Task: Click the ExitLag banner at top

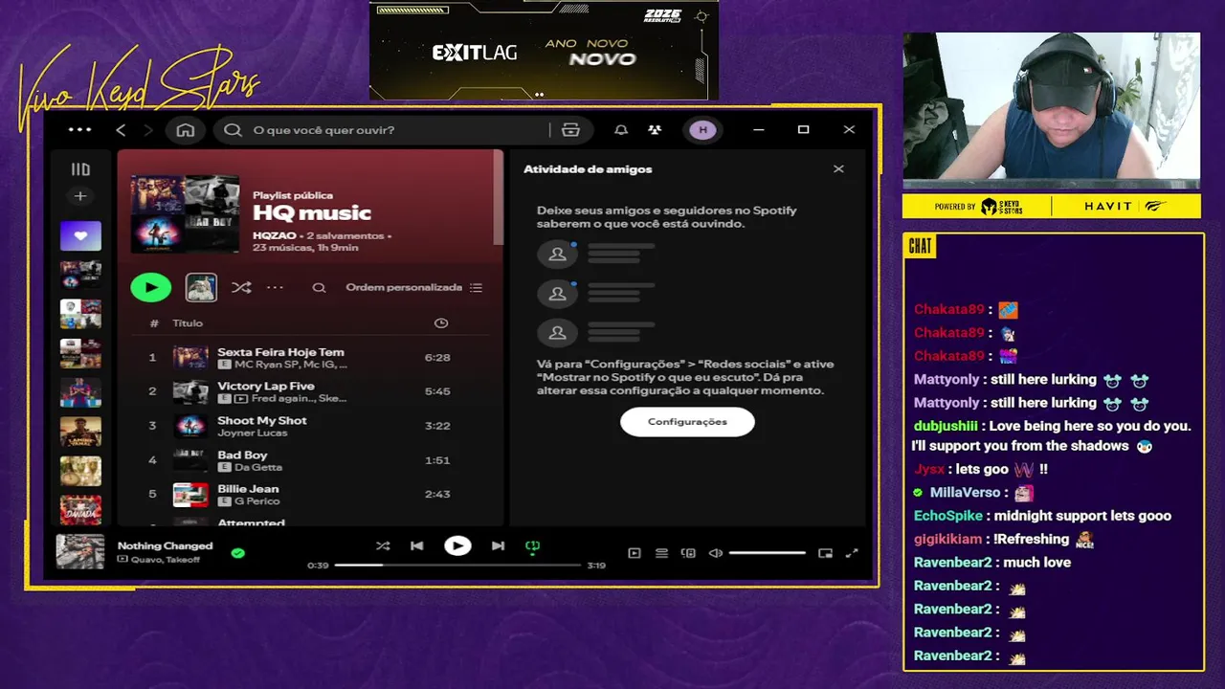Action: coord(544,50)
